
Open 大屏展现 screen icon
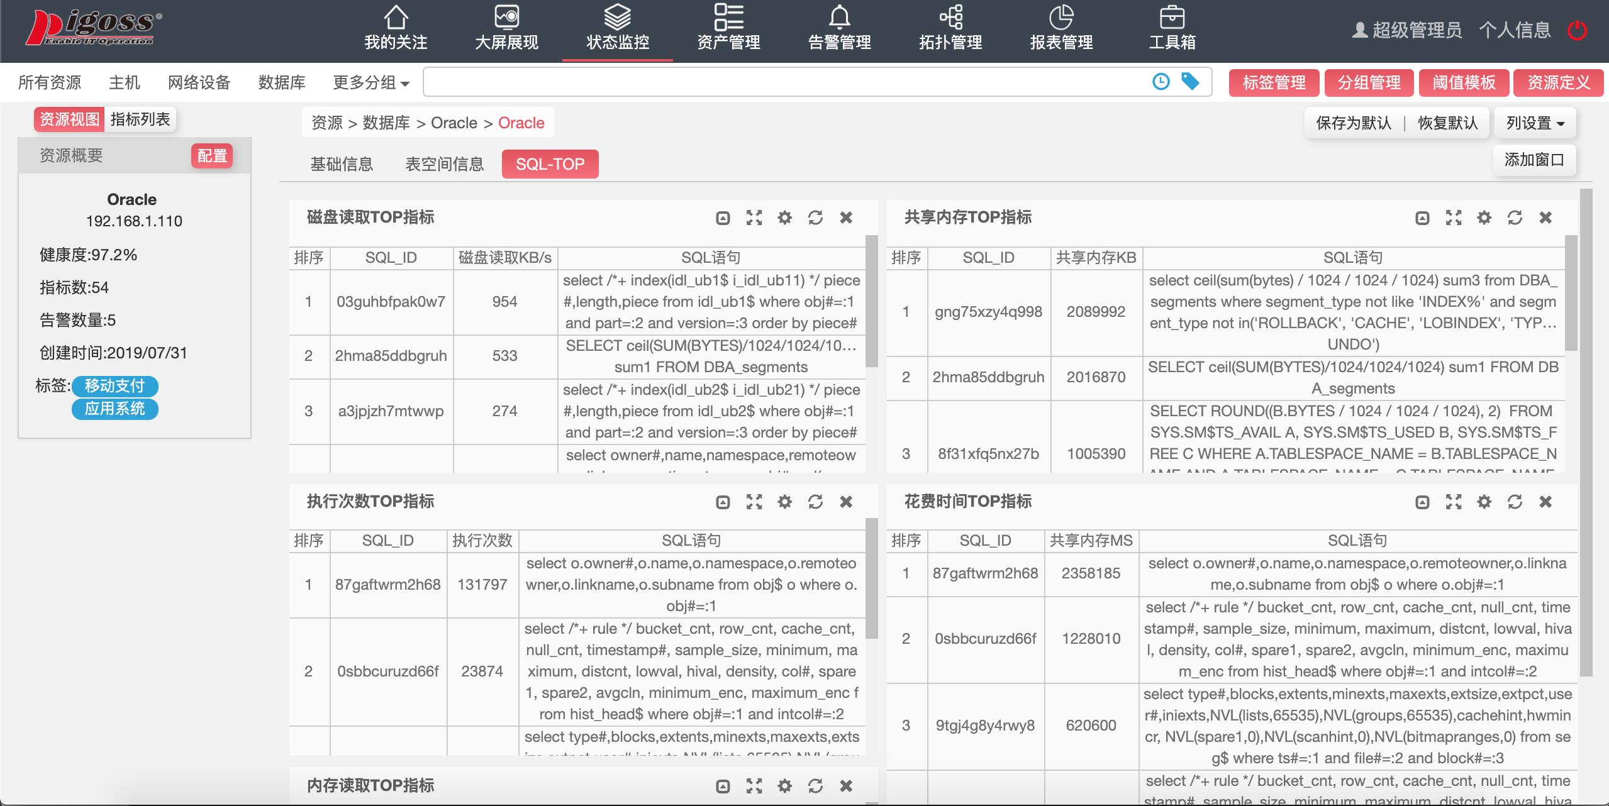coord(506,17)
